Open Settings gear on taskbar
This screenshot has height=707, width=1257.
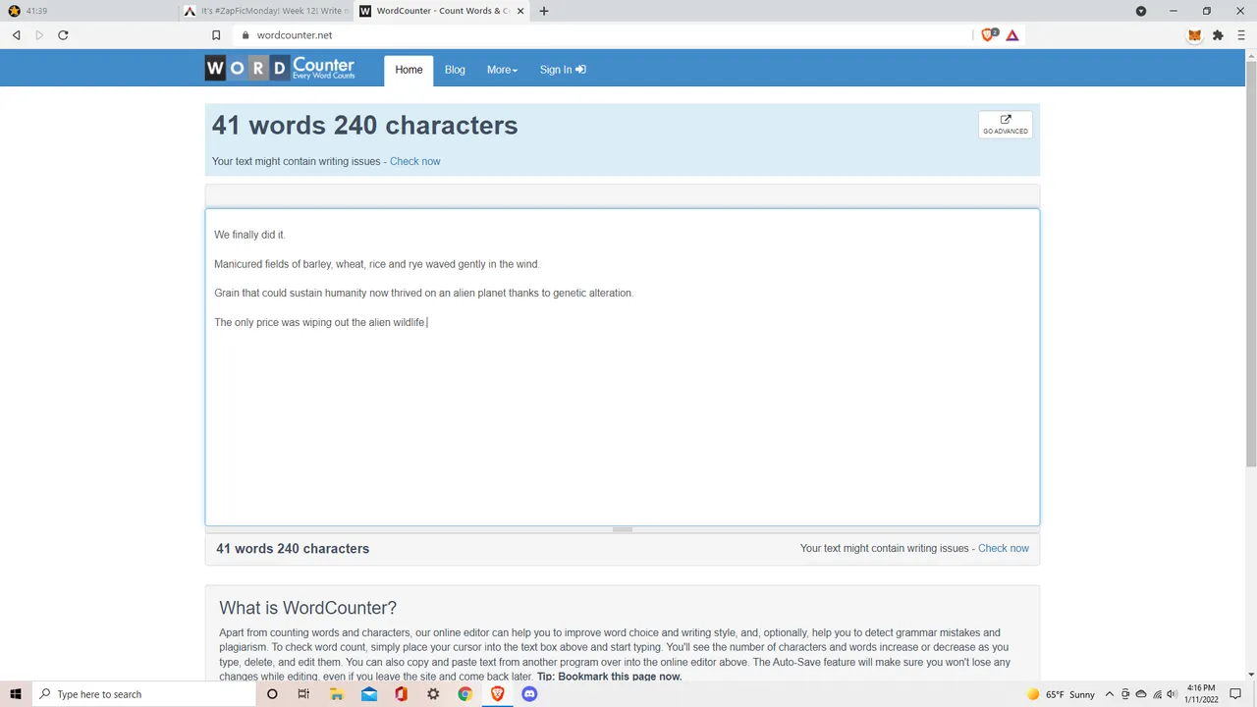coord(433,694)
